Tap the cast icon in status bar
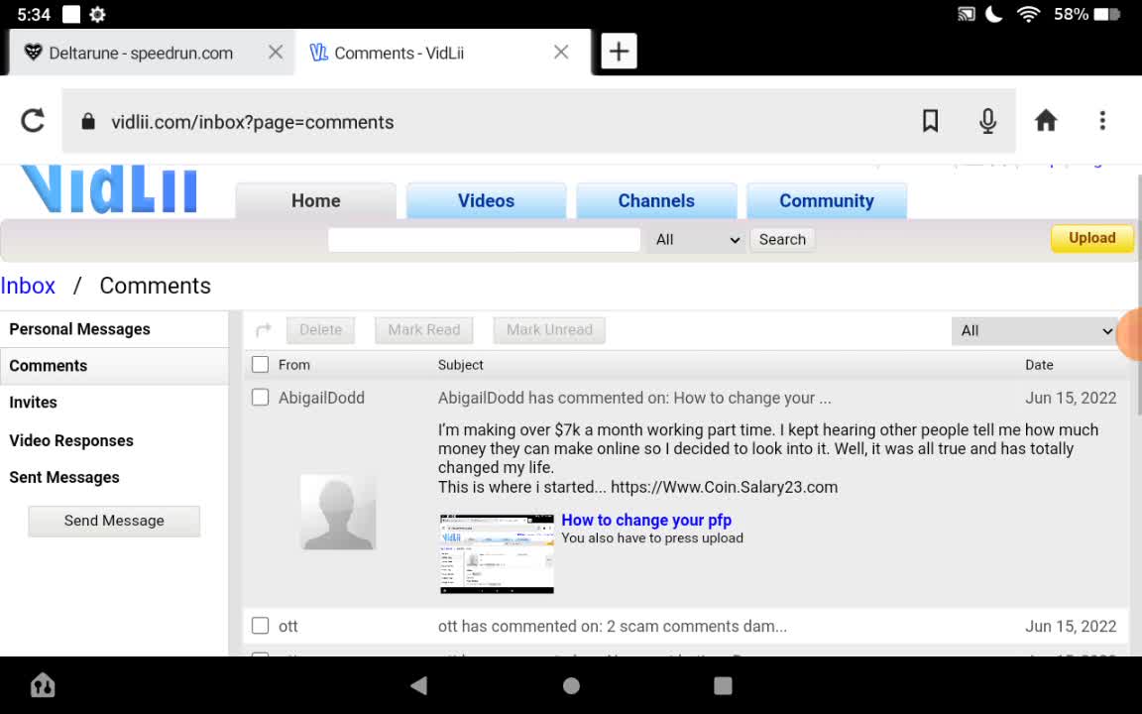Viewport: 1142px width, 714px height. (x=967, y=15)
